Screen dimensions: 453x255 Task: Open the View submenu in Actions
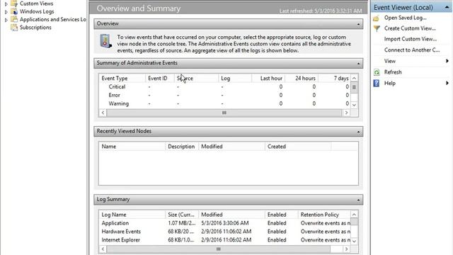[x=390, y=61]
